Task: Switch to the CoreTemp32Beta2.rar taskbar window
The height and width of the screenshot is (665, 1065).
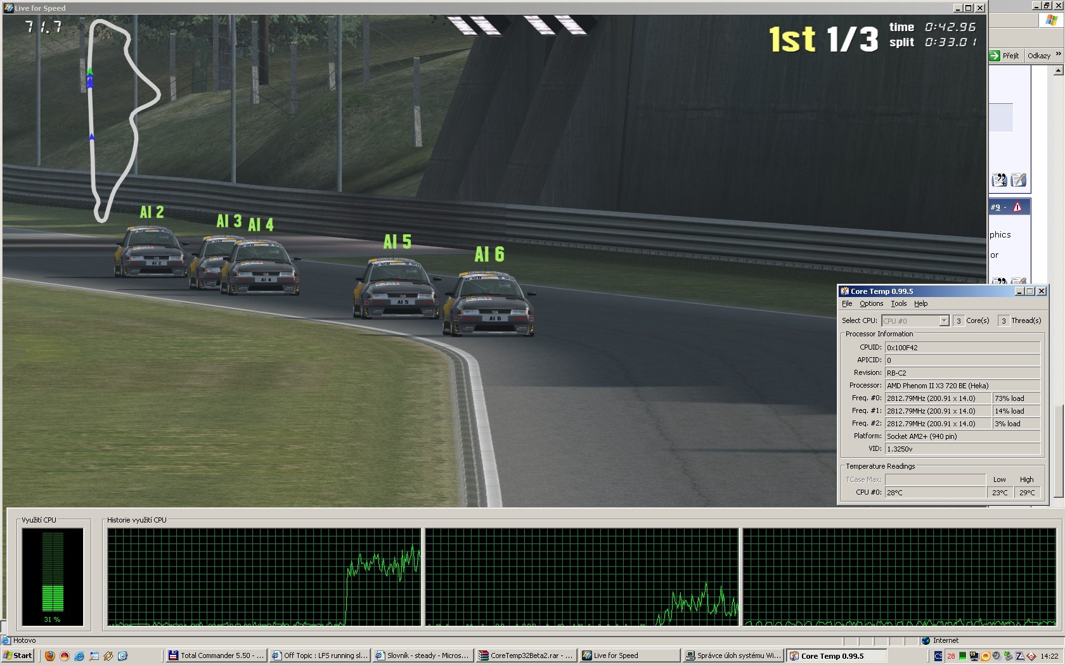Action: coord(526,656)
